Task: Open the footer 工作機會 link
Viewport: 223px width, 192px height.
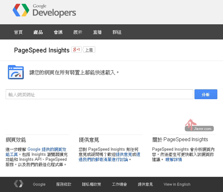Action: (x=119, y=184)
